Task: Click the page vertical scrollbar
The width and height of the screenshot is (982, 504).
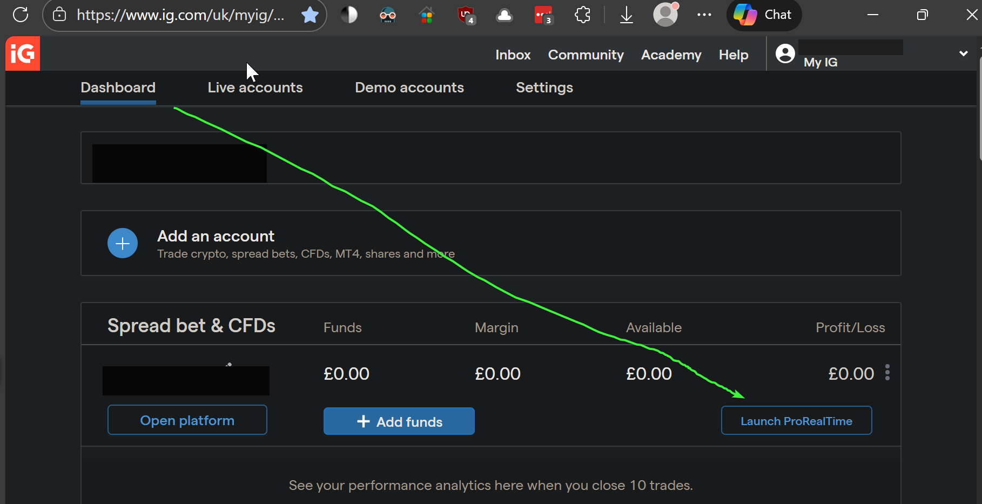Action: (x=980, y=108)
